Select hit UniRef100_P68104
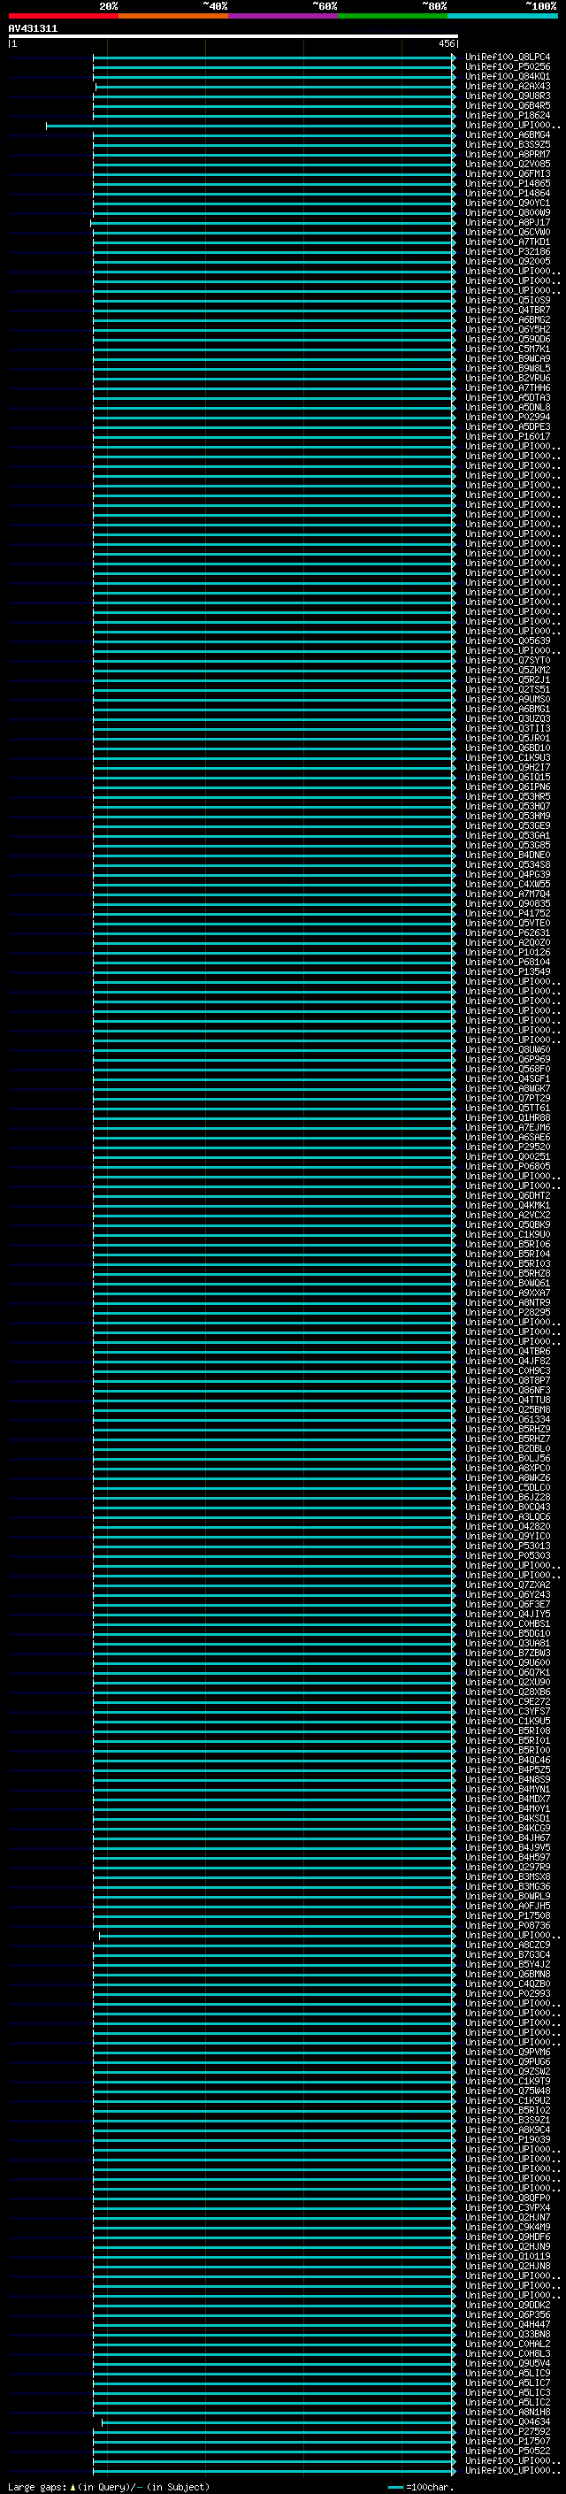The height and width of the screenshot is (2494, 566). tap(508, 962)
